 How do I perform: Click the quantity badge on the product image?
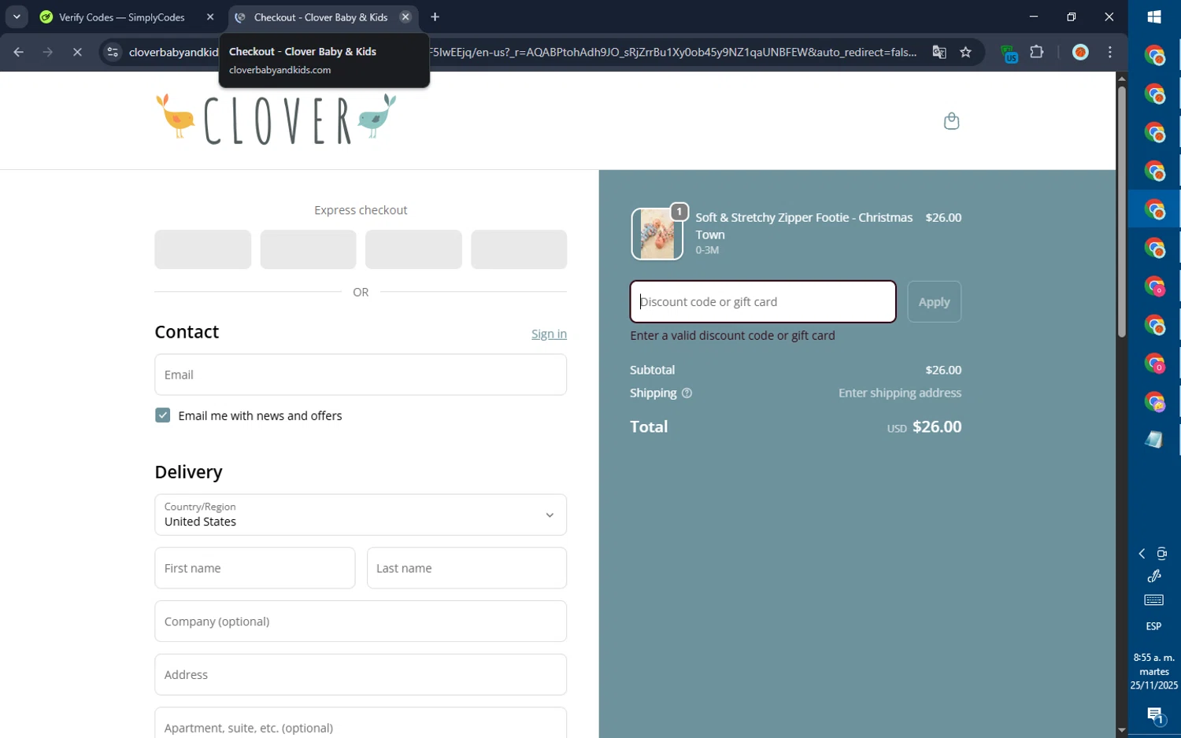tap(679, 212)
